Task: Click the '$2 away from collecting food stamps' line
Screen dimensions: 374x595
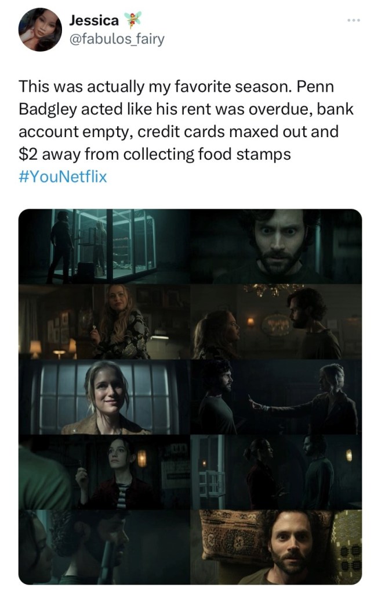Action: click(154, 155)
